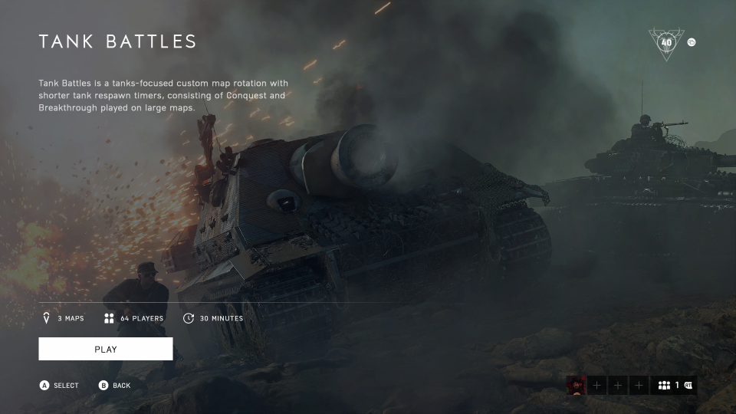This screenshot has width=736, height=414.
Task: Click the 30 Minutes label
Action: point(222,318)
